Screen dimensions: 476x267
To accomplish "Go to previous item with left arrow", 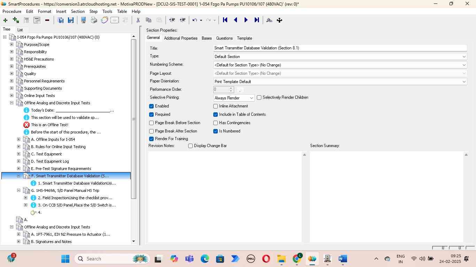I will click(236, 20).
